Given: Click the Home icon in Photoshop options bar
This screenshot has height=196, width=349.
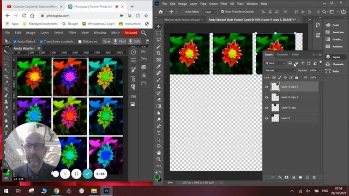Looking at the screenshot, I should [x=160, y=12].
